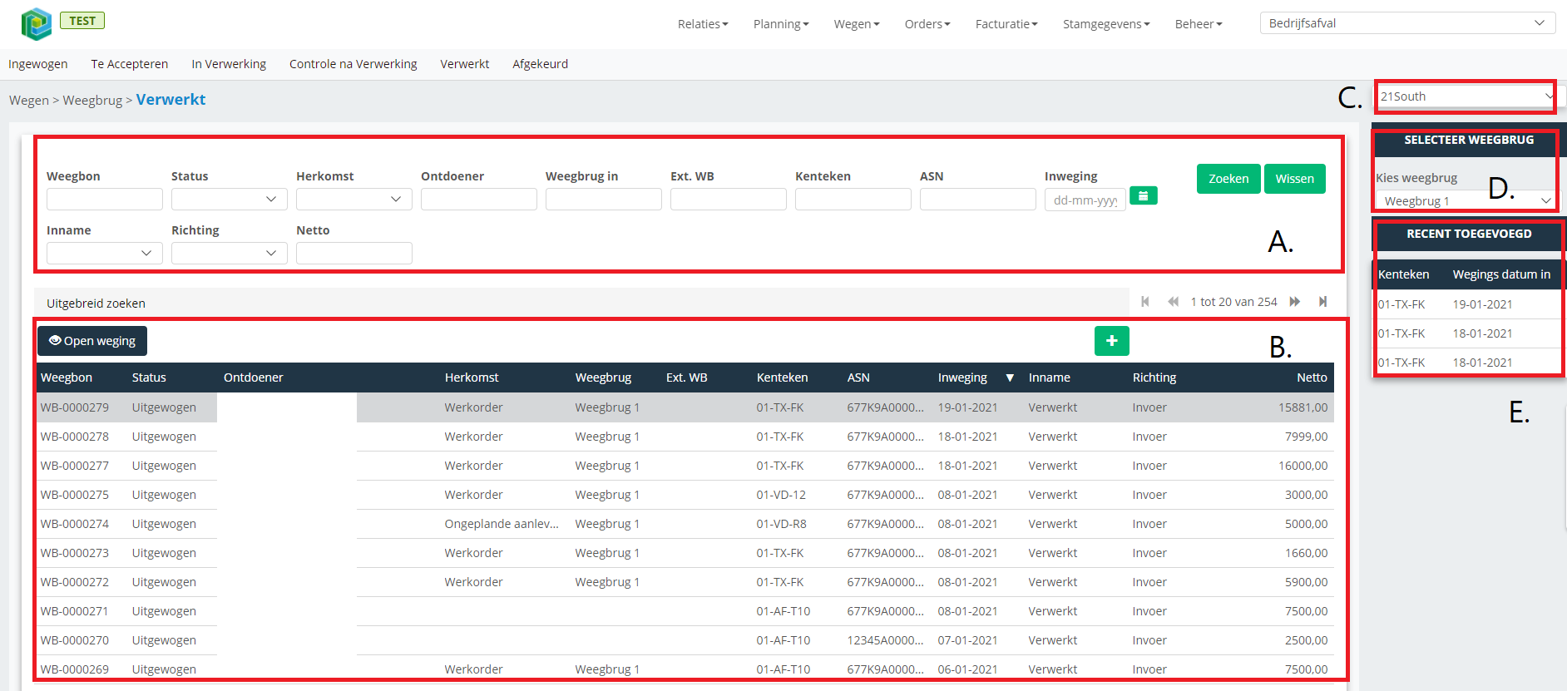1567x691 pixels.
Task: Toggle the Inweging column sort arrow
Action: click(1010, 378)
